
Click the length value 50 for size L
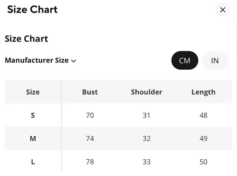[x=204, y=162]
